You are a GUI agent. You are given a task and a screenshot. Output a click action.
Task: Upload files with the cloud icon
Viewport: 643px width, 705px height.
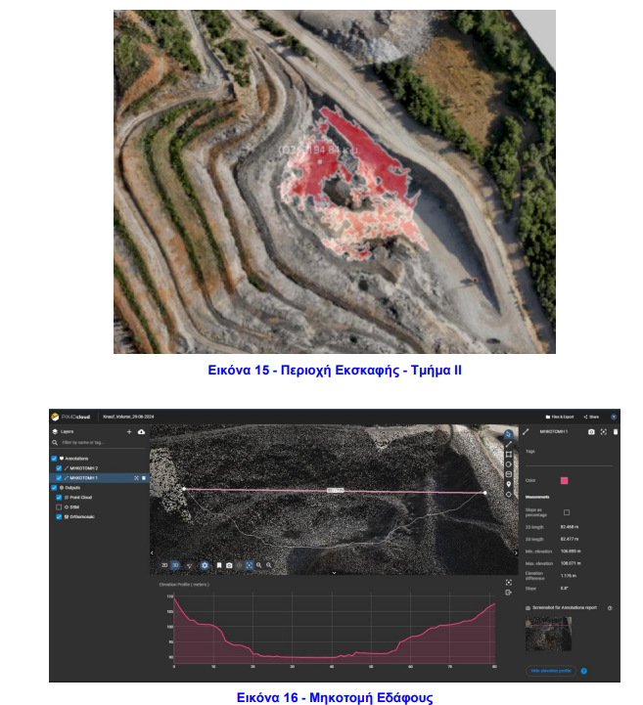(x=141, y=431)
